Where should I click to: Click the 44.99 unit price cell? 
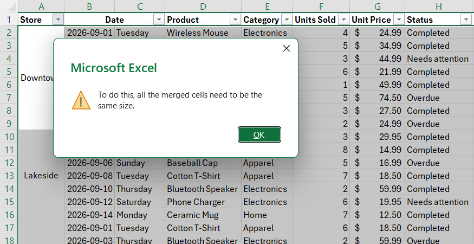[x=377, y=59]
